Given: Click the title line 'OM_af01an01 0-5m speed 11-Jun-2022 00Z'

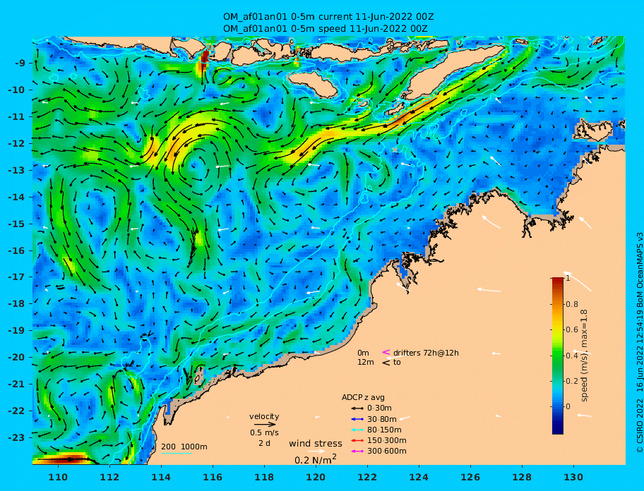Looking at the screenshot, I should (x=326, y=29).
